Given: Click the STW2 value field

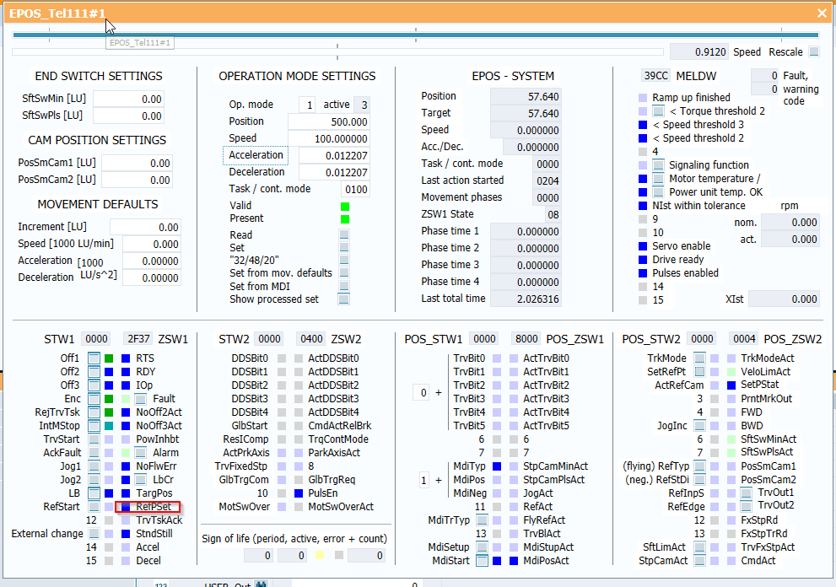Looking at the screenshot, I should (x=269, y=338).
